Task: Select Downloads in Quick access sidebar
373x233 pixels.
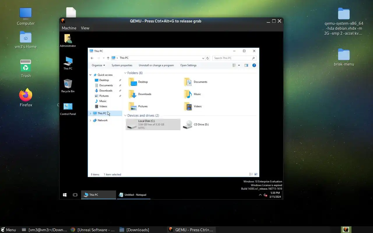Action: point(106,91)
